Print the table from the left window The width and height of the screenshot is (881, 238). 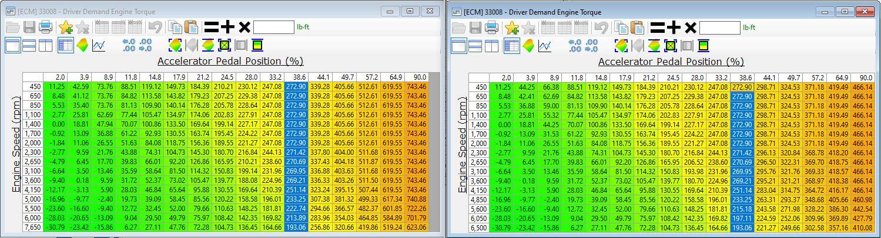click(x=45, y=27)
